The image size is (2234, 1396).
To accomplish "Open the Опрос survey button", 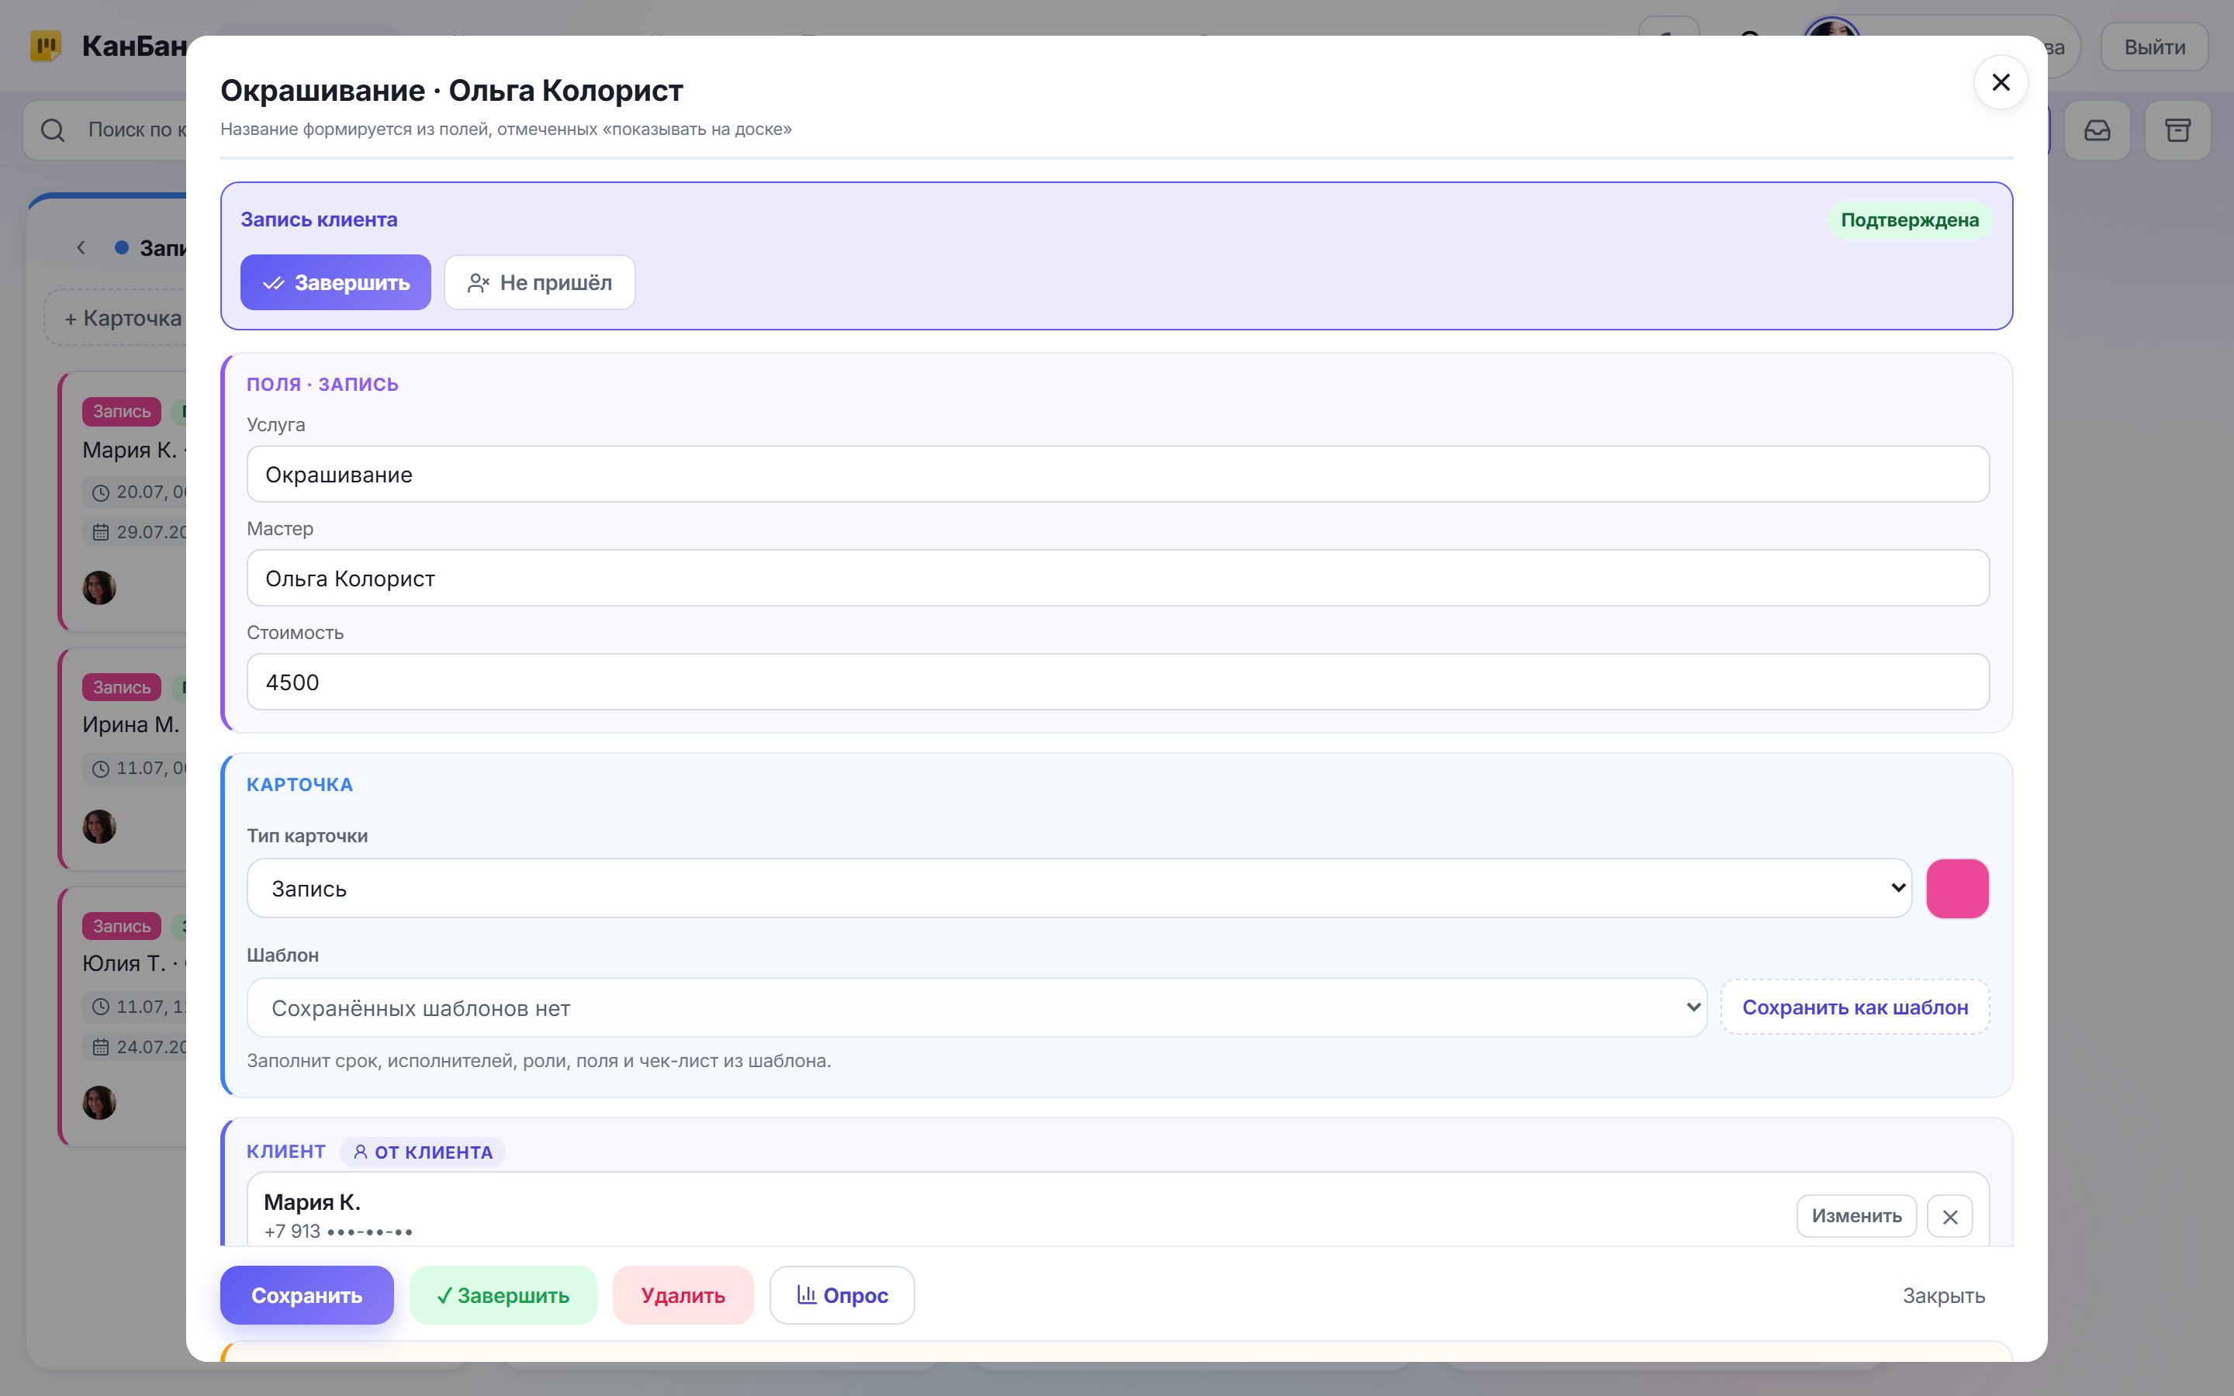I will click(842, 1295).
